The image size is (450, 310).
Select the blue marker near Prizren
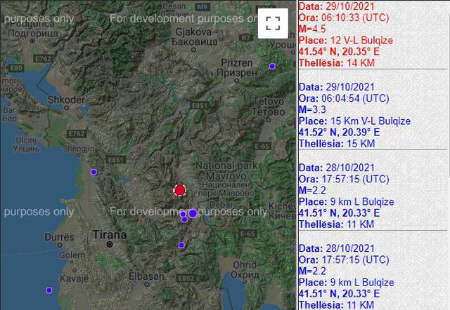coord(272,67)
